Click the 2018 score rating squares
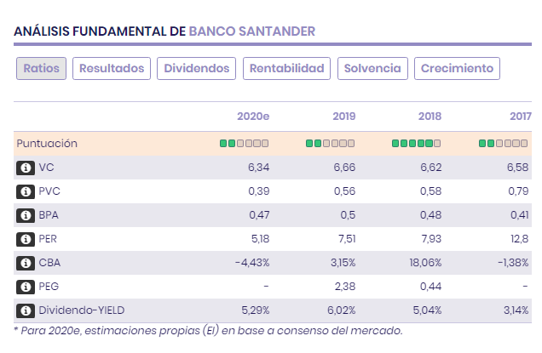This screenshot has width=542, height=353. [417, 144]
